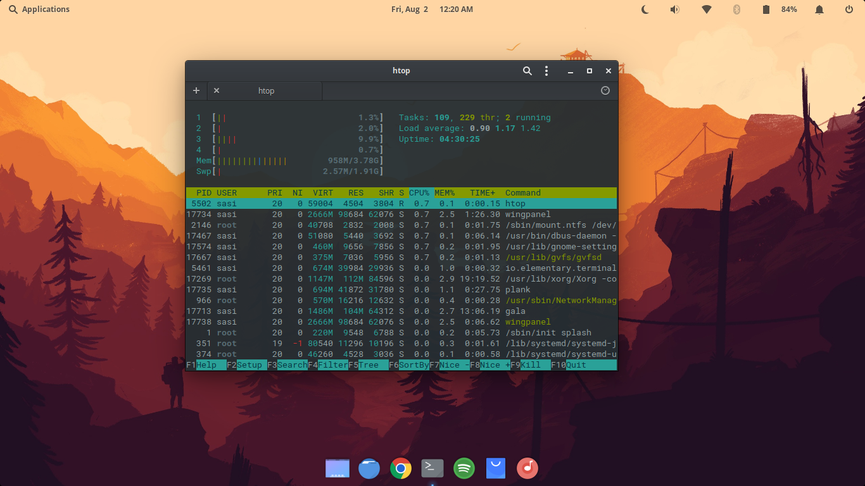Viewport: 865px width, 486px height.
Task: Open htop help via the F1Help button
Action: coord(206,364)
